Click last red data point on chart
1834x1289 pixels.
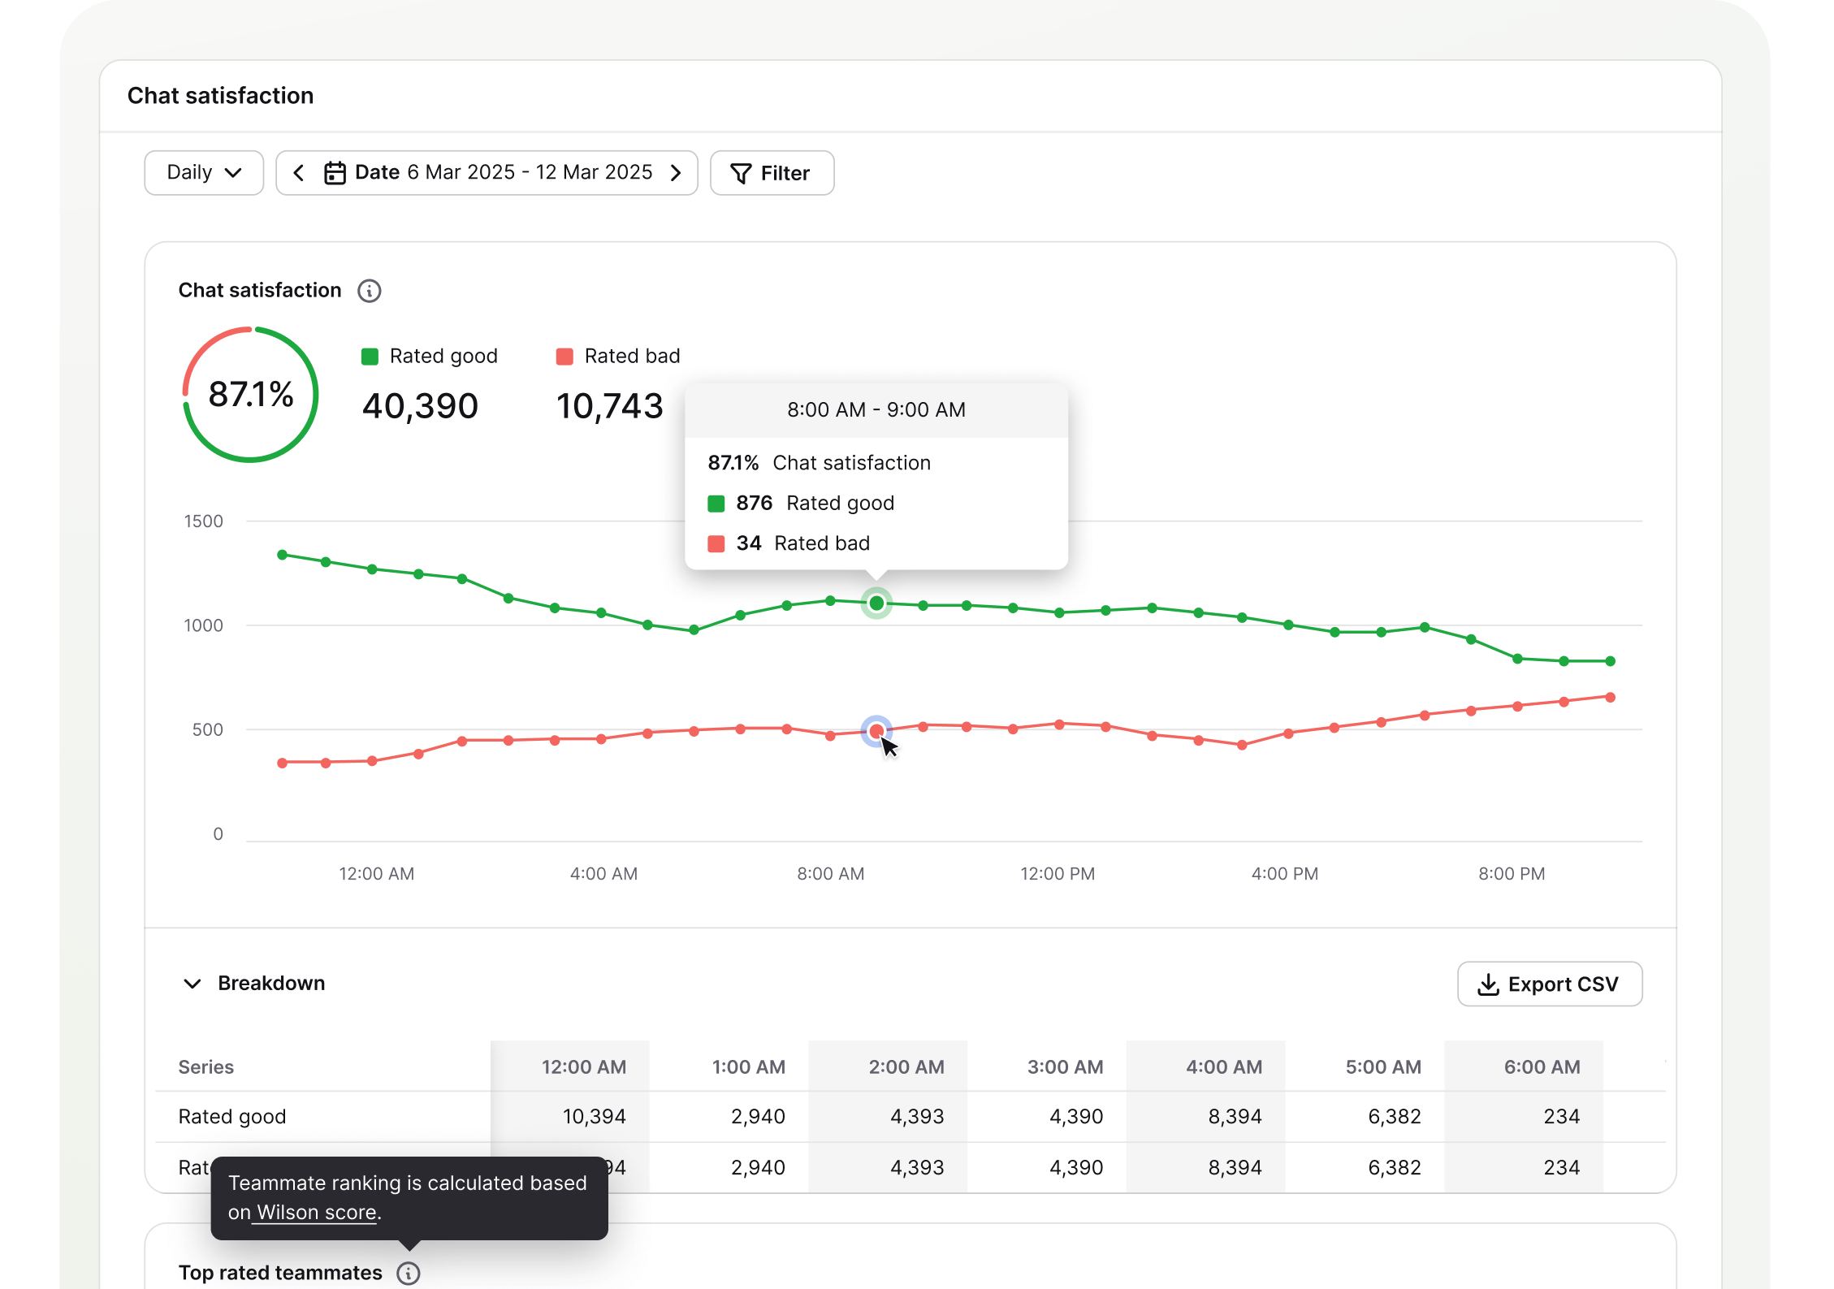tap(1610, 698)
